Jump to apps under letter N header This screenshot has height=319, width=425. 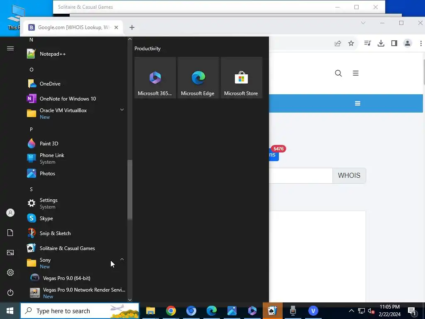(x=31, y=40)
